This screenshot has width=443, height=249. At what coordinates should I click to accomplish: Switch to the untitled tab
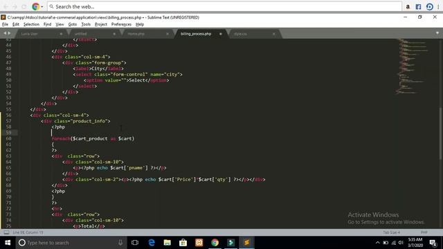[x=80, y=34]
